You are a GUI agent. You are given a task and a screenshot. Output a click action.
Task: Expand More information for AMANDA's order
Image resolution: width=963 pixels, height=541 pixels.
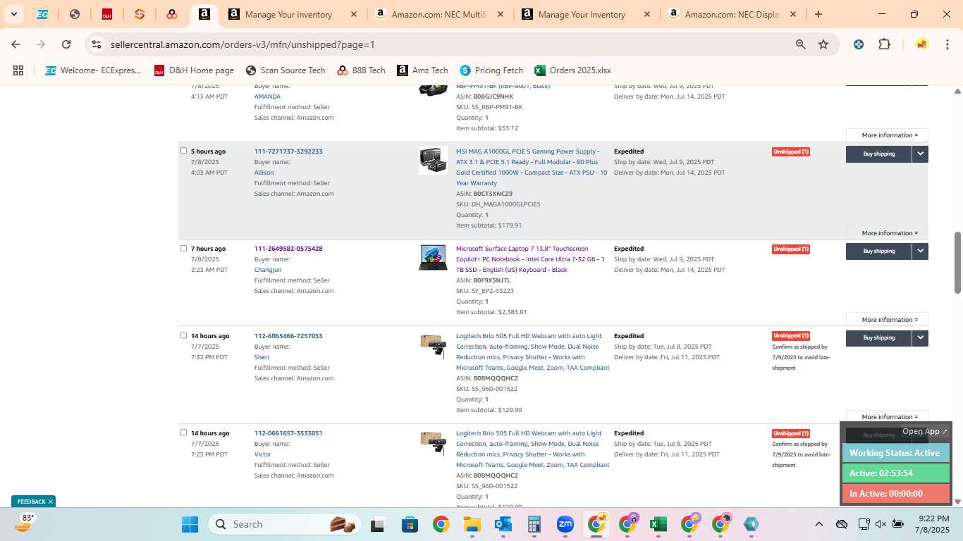coord(887,135)
